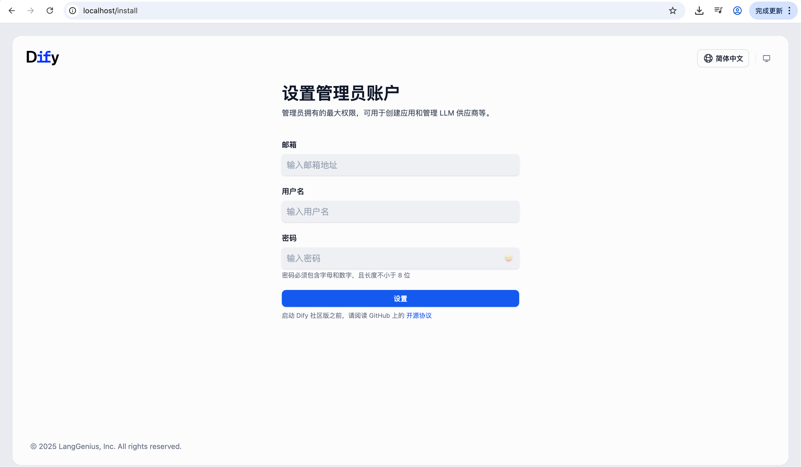This screenshot has height=467, width=801.
Task: Bookmark this page with the star icon
Action: tap(673, 11)
